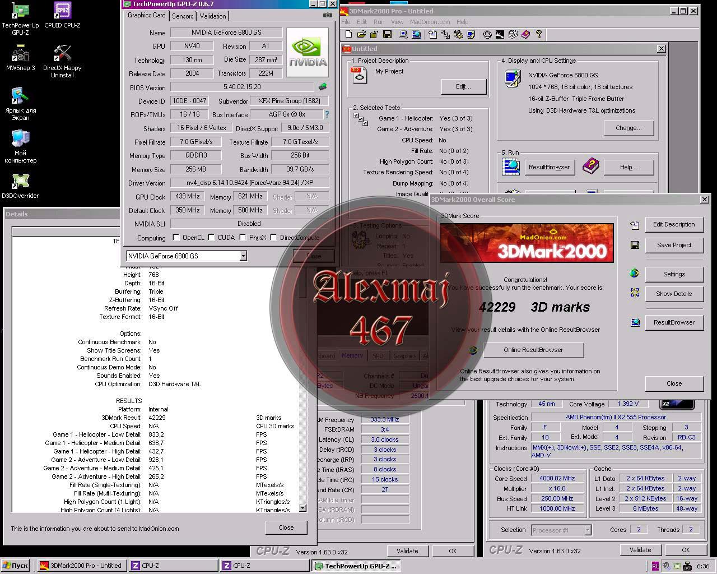Click Bus Interface question mark in GPU-Z

327,114
